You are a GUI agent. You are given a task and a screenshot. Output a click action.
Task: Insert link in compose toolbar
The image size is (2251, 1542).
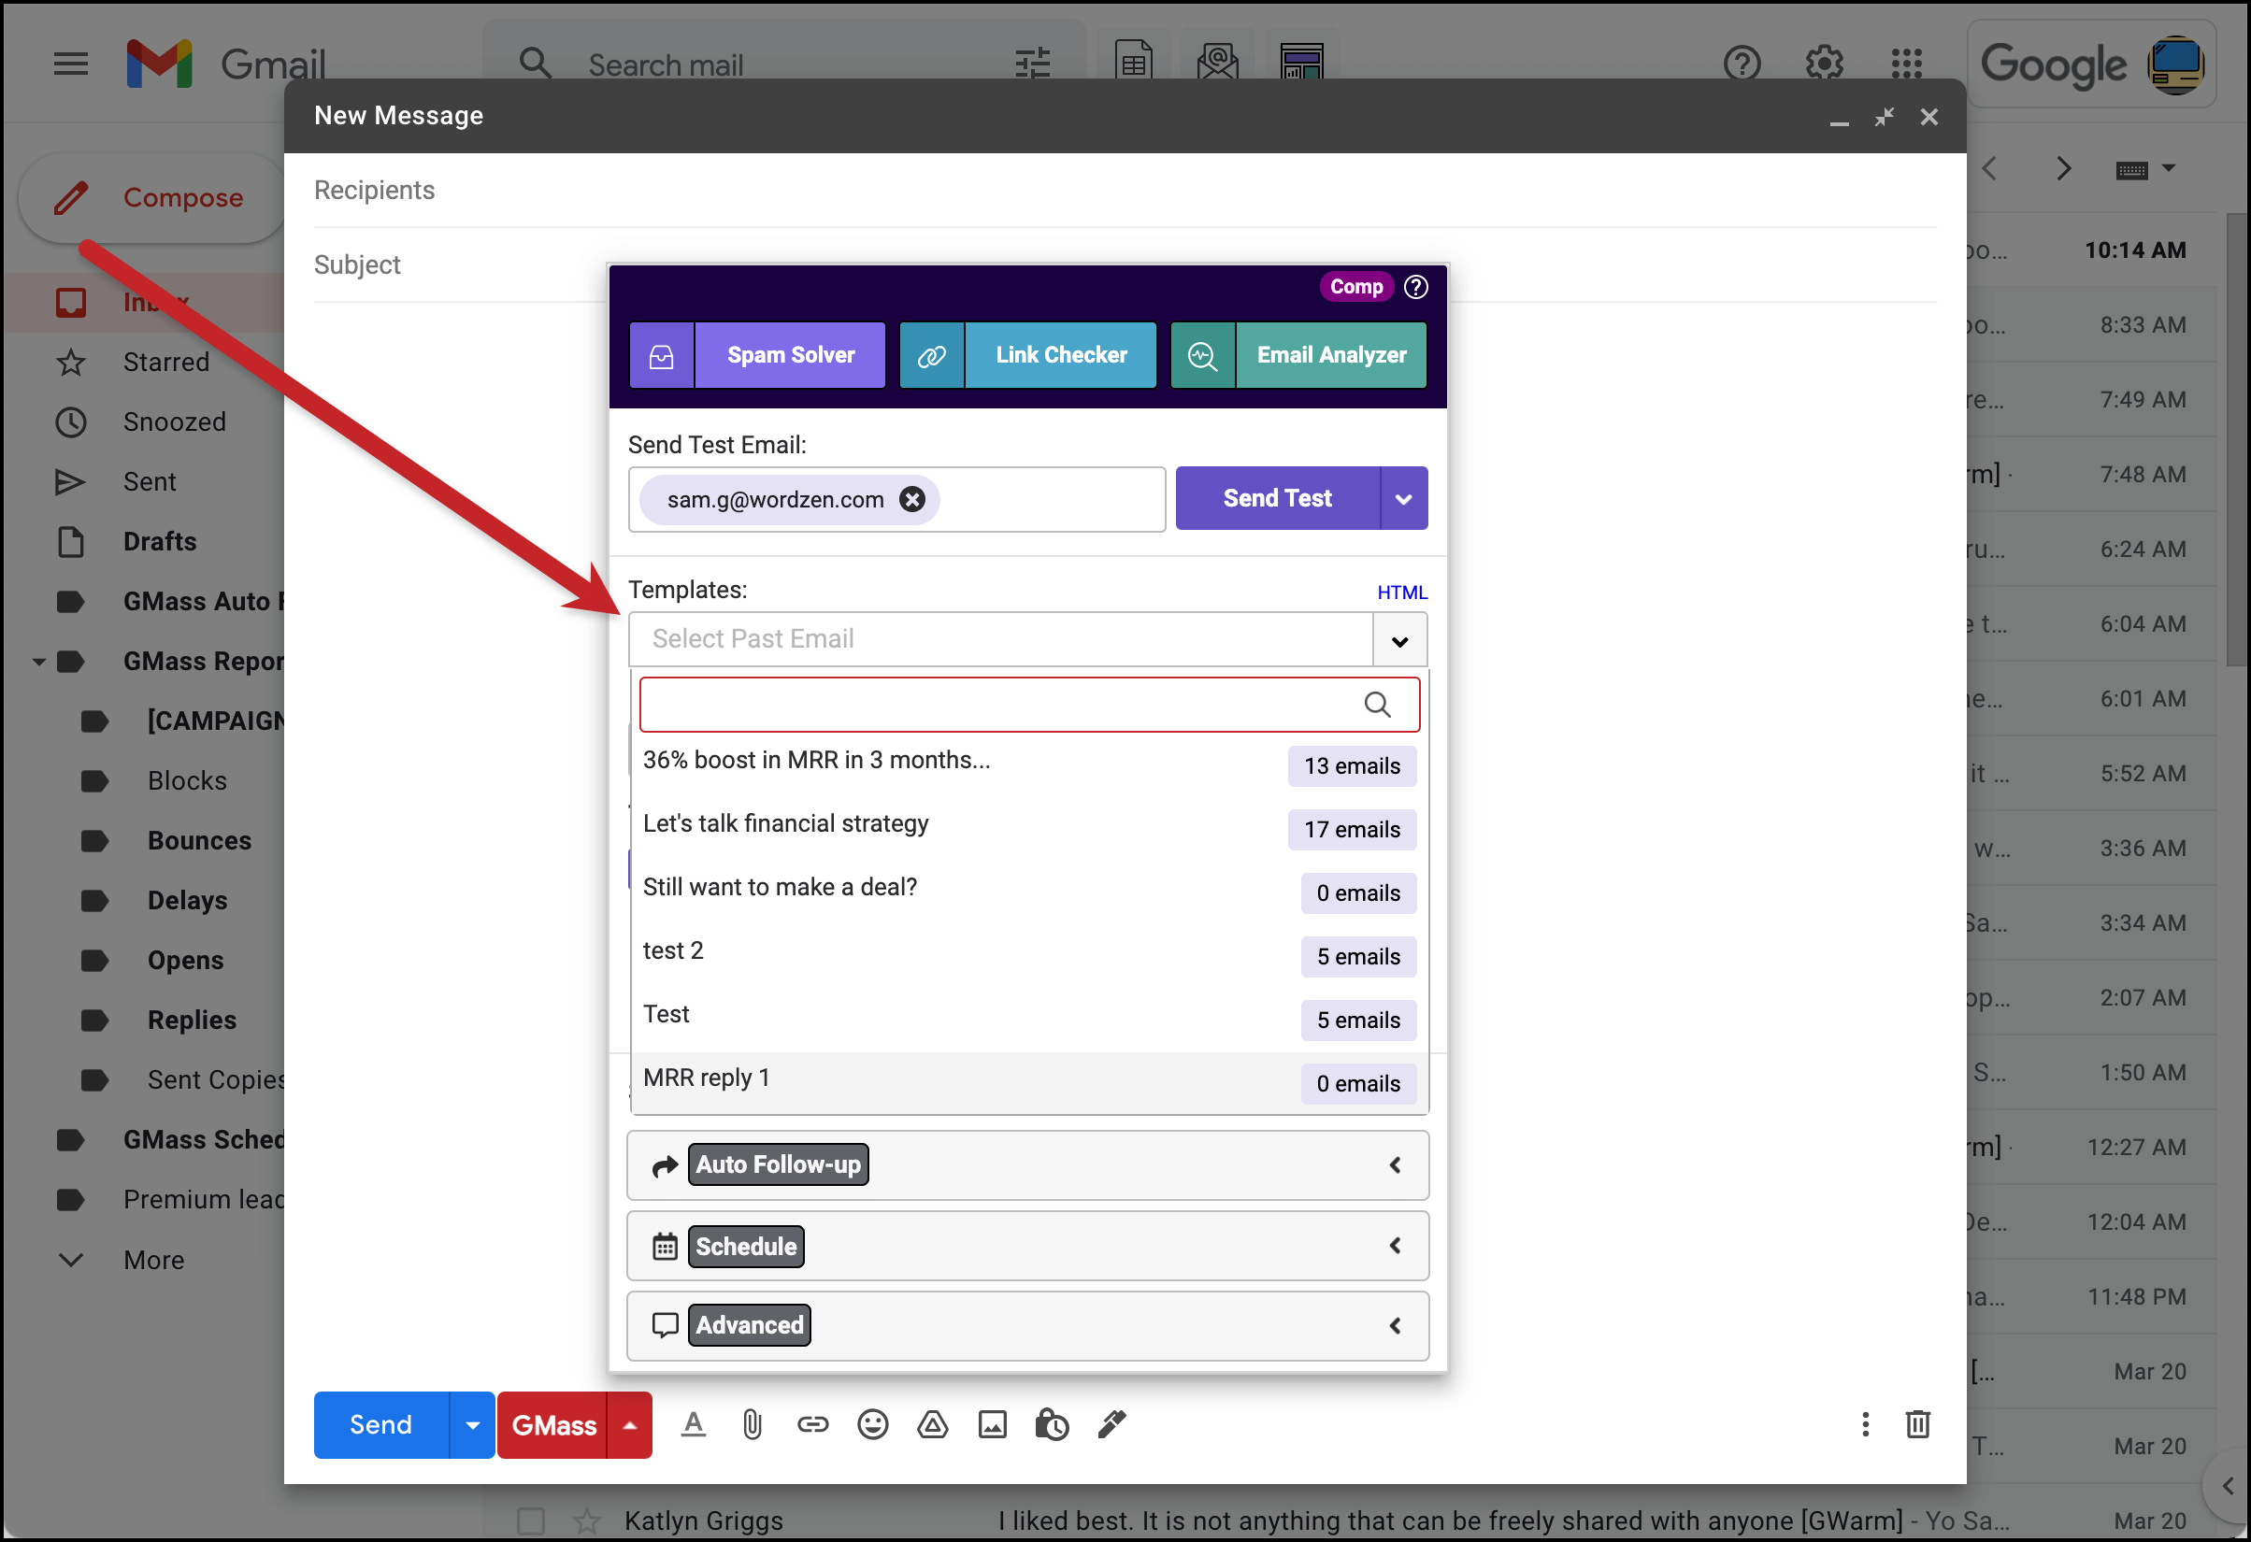[812, 1425]
